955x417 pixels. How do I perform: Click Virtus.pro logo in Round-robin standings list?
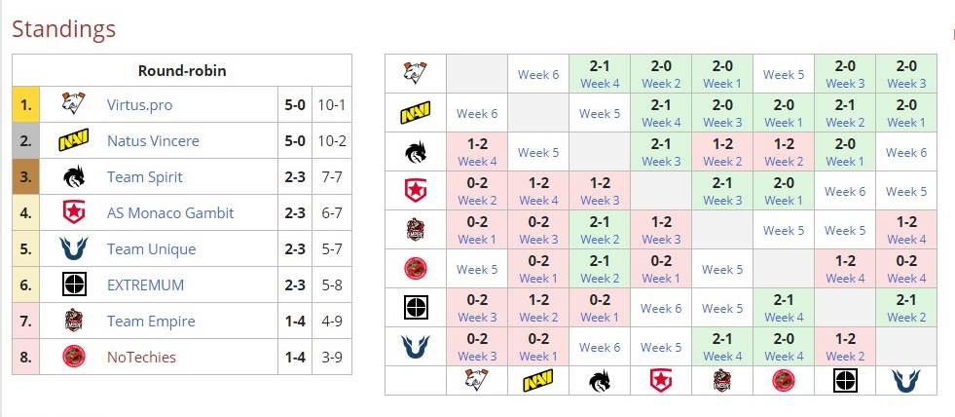pyautogui.click(x=73, y=104)
